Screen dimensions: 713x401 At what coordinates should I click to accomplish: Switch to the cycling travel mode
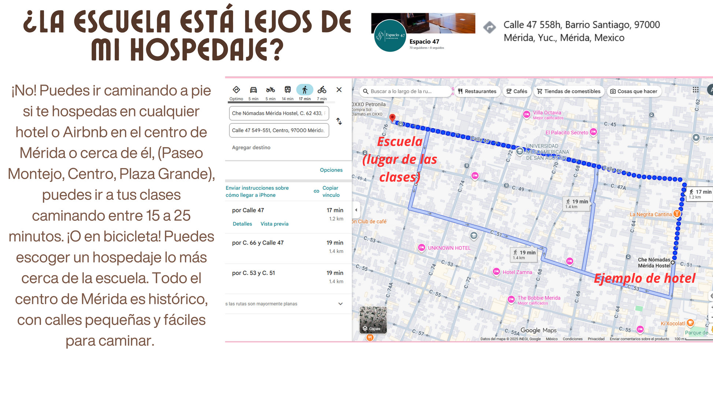click(322, 90)
